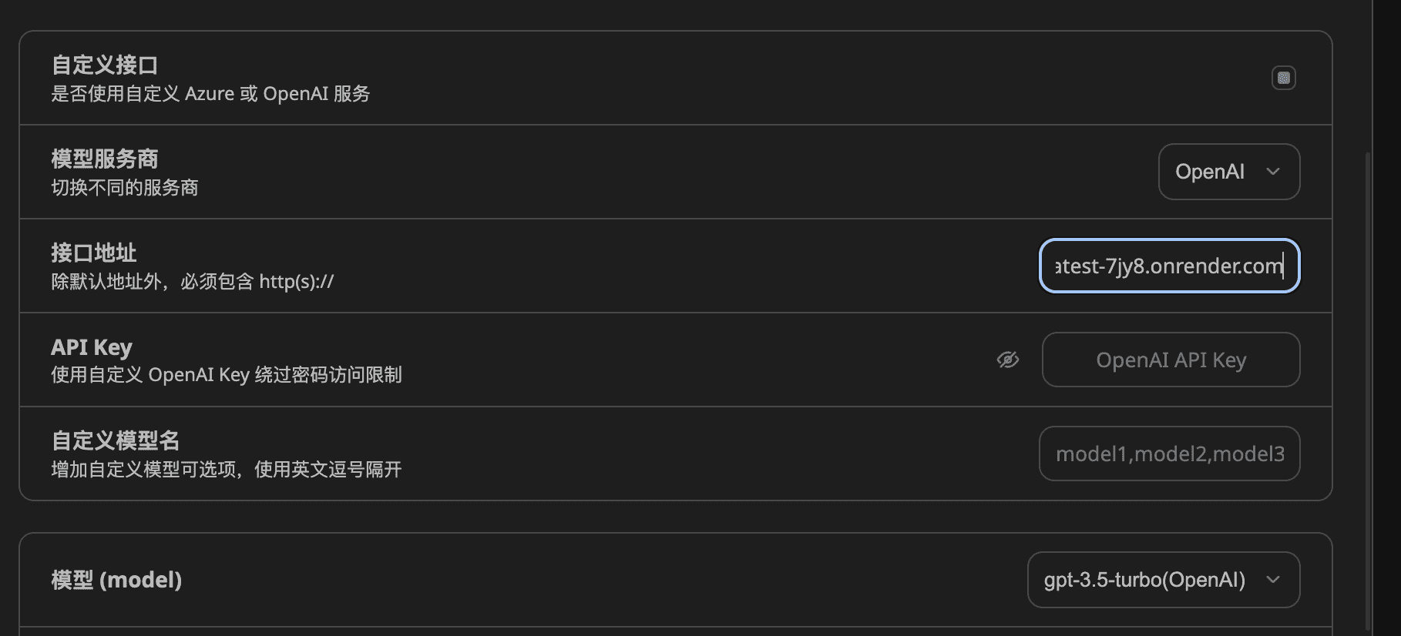
Task: Click the API Key heading label
Action: (x=92, y=347)
